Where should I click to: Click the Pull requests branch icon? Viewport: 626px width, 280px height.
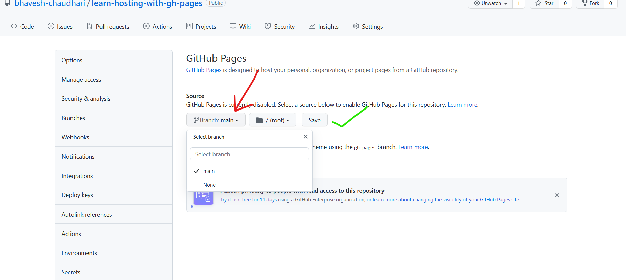89,26
